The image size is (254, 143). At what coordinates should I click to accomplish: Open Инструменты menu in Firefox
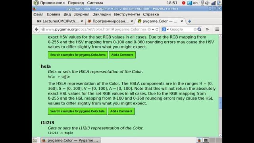(127, 14)
